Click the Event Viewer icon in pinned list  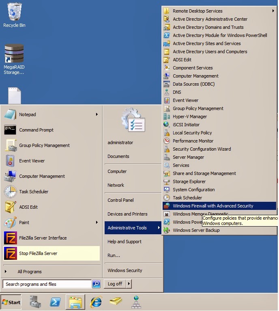click(x=10, y=161)
